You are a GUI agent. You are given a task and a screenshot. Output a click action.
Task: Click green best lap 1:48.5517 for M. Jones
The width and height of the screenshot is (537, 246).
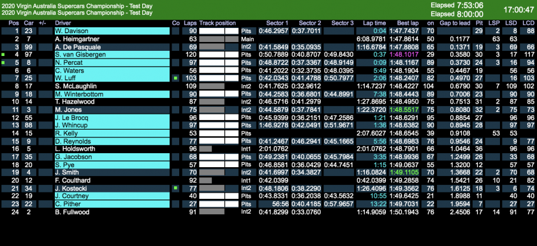point(408,110)
